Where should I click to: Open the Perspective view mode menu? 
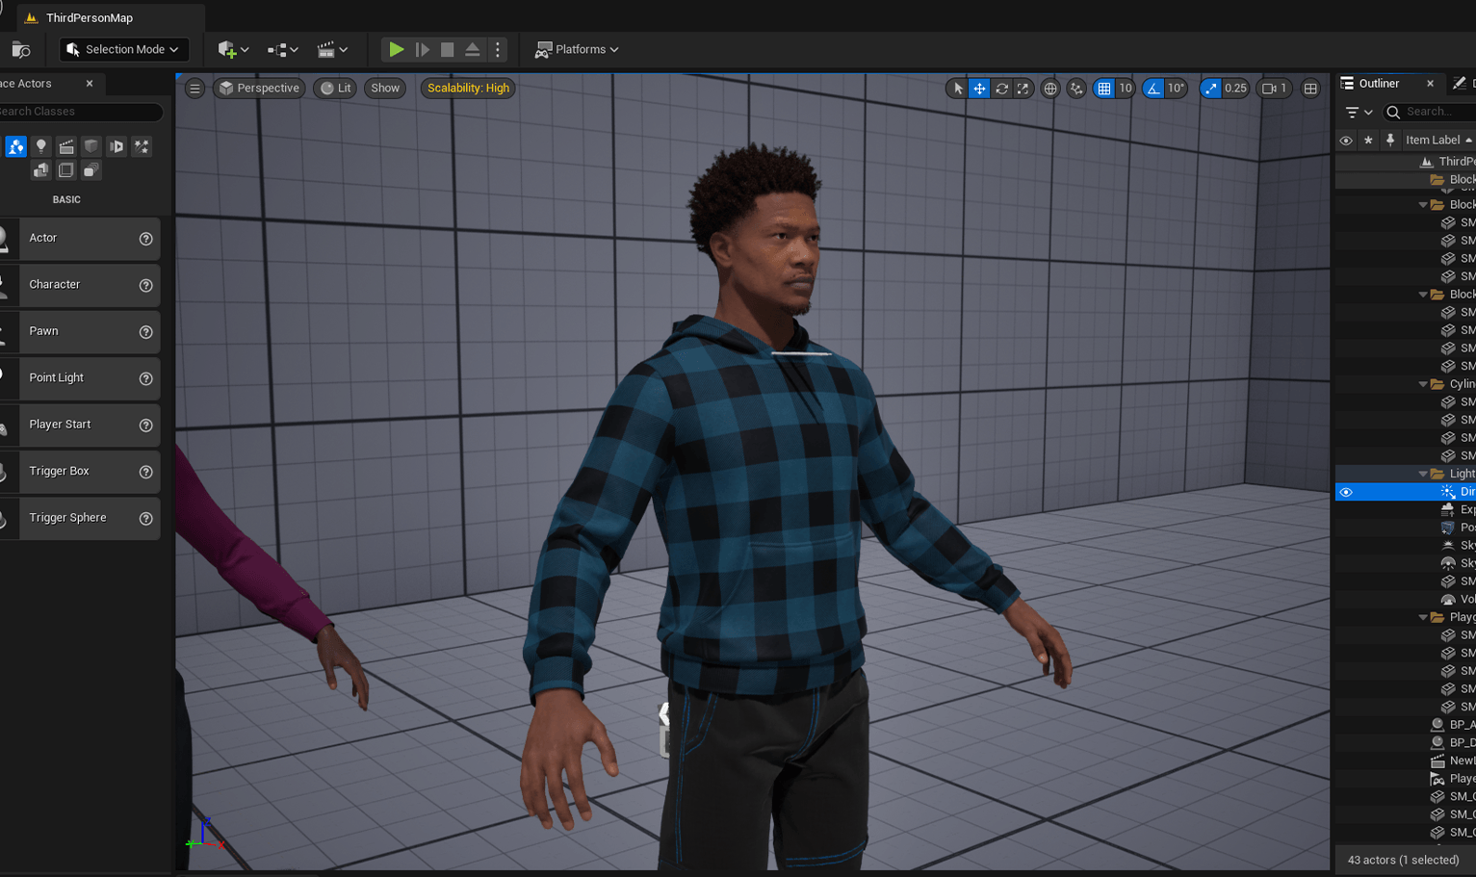[259, 88]
